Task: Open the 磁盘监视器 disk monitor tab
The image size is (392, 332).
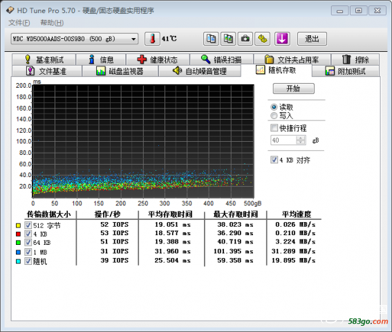Action: pyautogui.click(x=120, y=71)
